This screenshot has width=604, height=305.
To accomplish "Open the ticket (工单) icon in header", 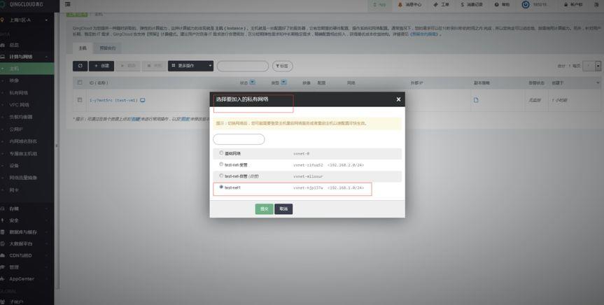I will 437,5.
